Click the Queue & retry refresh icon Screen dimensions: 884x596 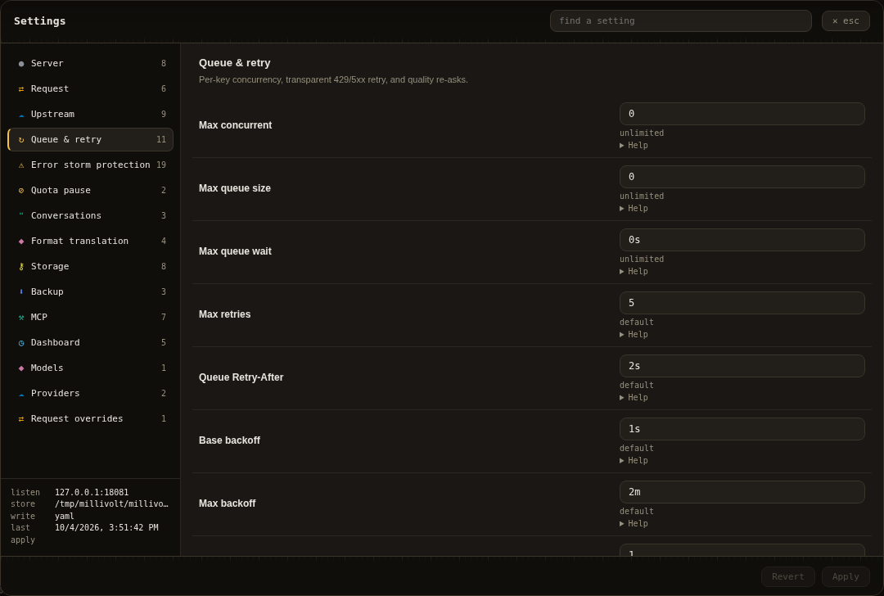tap(21, 140)
